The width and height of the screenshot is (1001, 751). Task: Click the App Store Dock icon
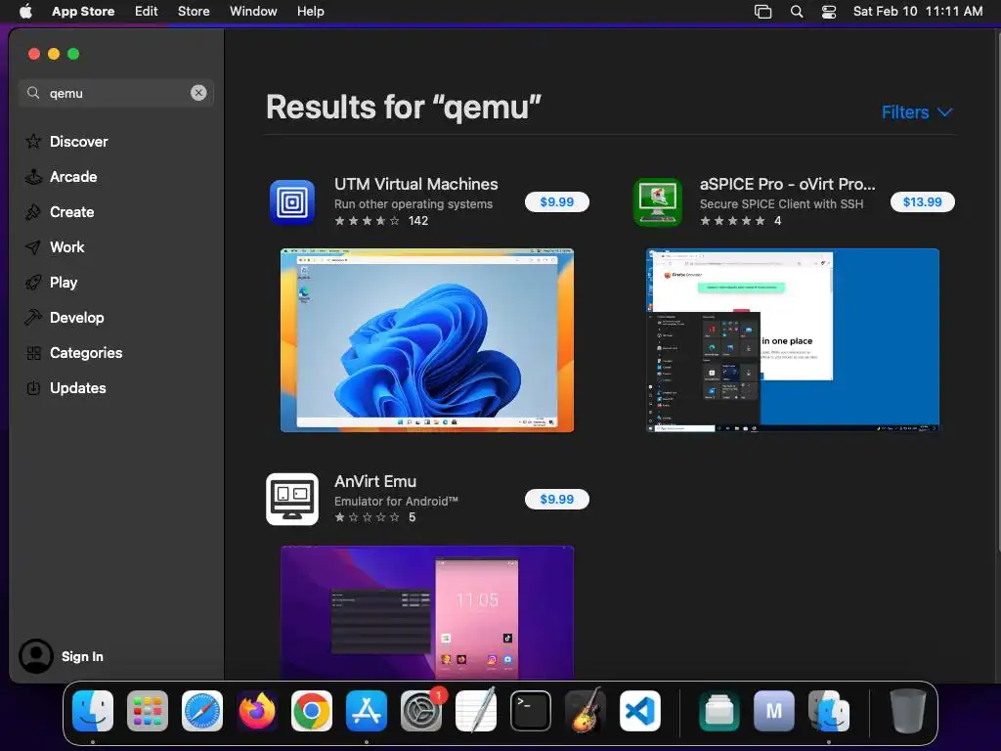coord(367,711)
